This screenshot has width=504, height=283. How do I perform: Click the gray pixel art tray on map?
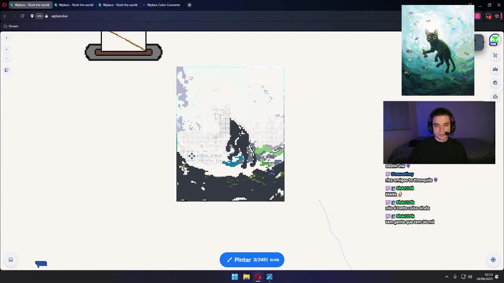pyautogui.click(x=124, y=52)
